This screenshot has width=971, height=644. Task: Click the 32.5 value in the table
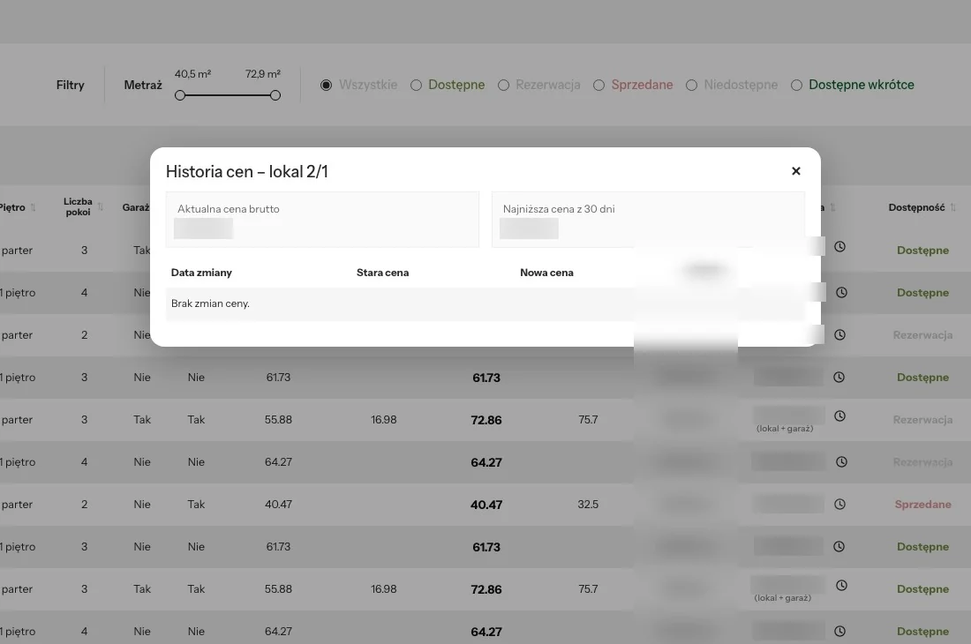pyautogui.click(x=588, y=505)
